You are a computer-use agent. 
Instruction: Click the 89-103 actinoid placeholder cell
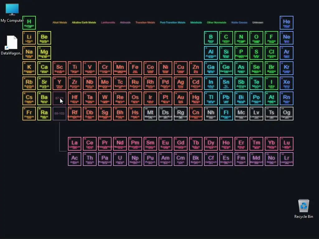coord(60,114)
